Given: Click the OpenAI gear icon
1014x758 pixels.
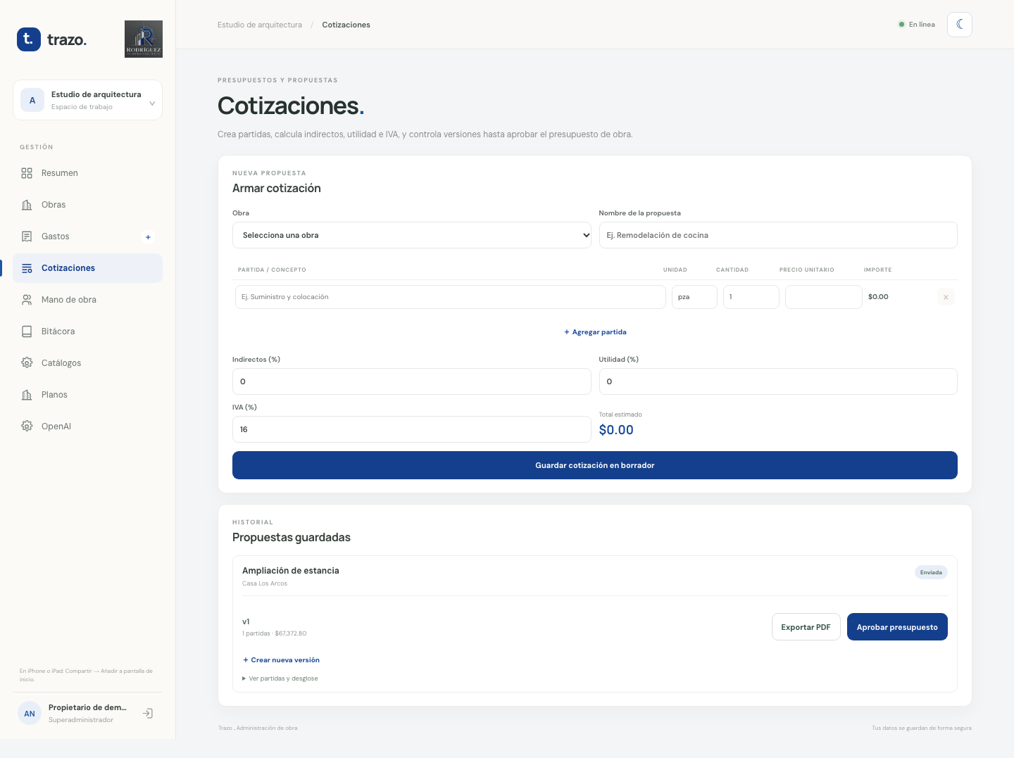Looking at the screenshot, I should [x=27, y=427].
